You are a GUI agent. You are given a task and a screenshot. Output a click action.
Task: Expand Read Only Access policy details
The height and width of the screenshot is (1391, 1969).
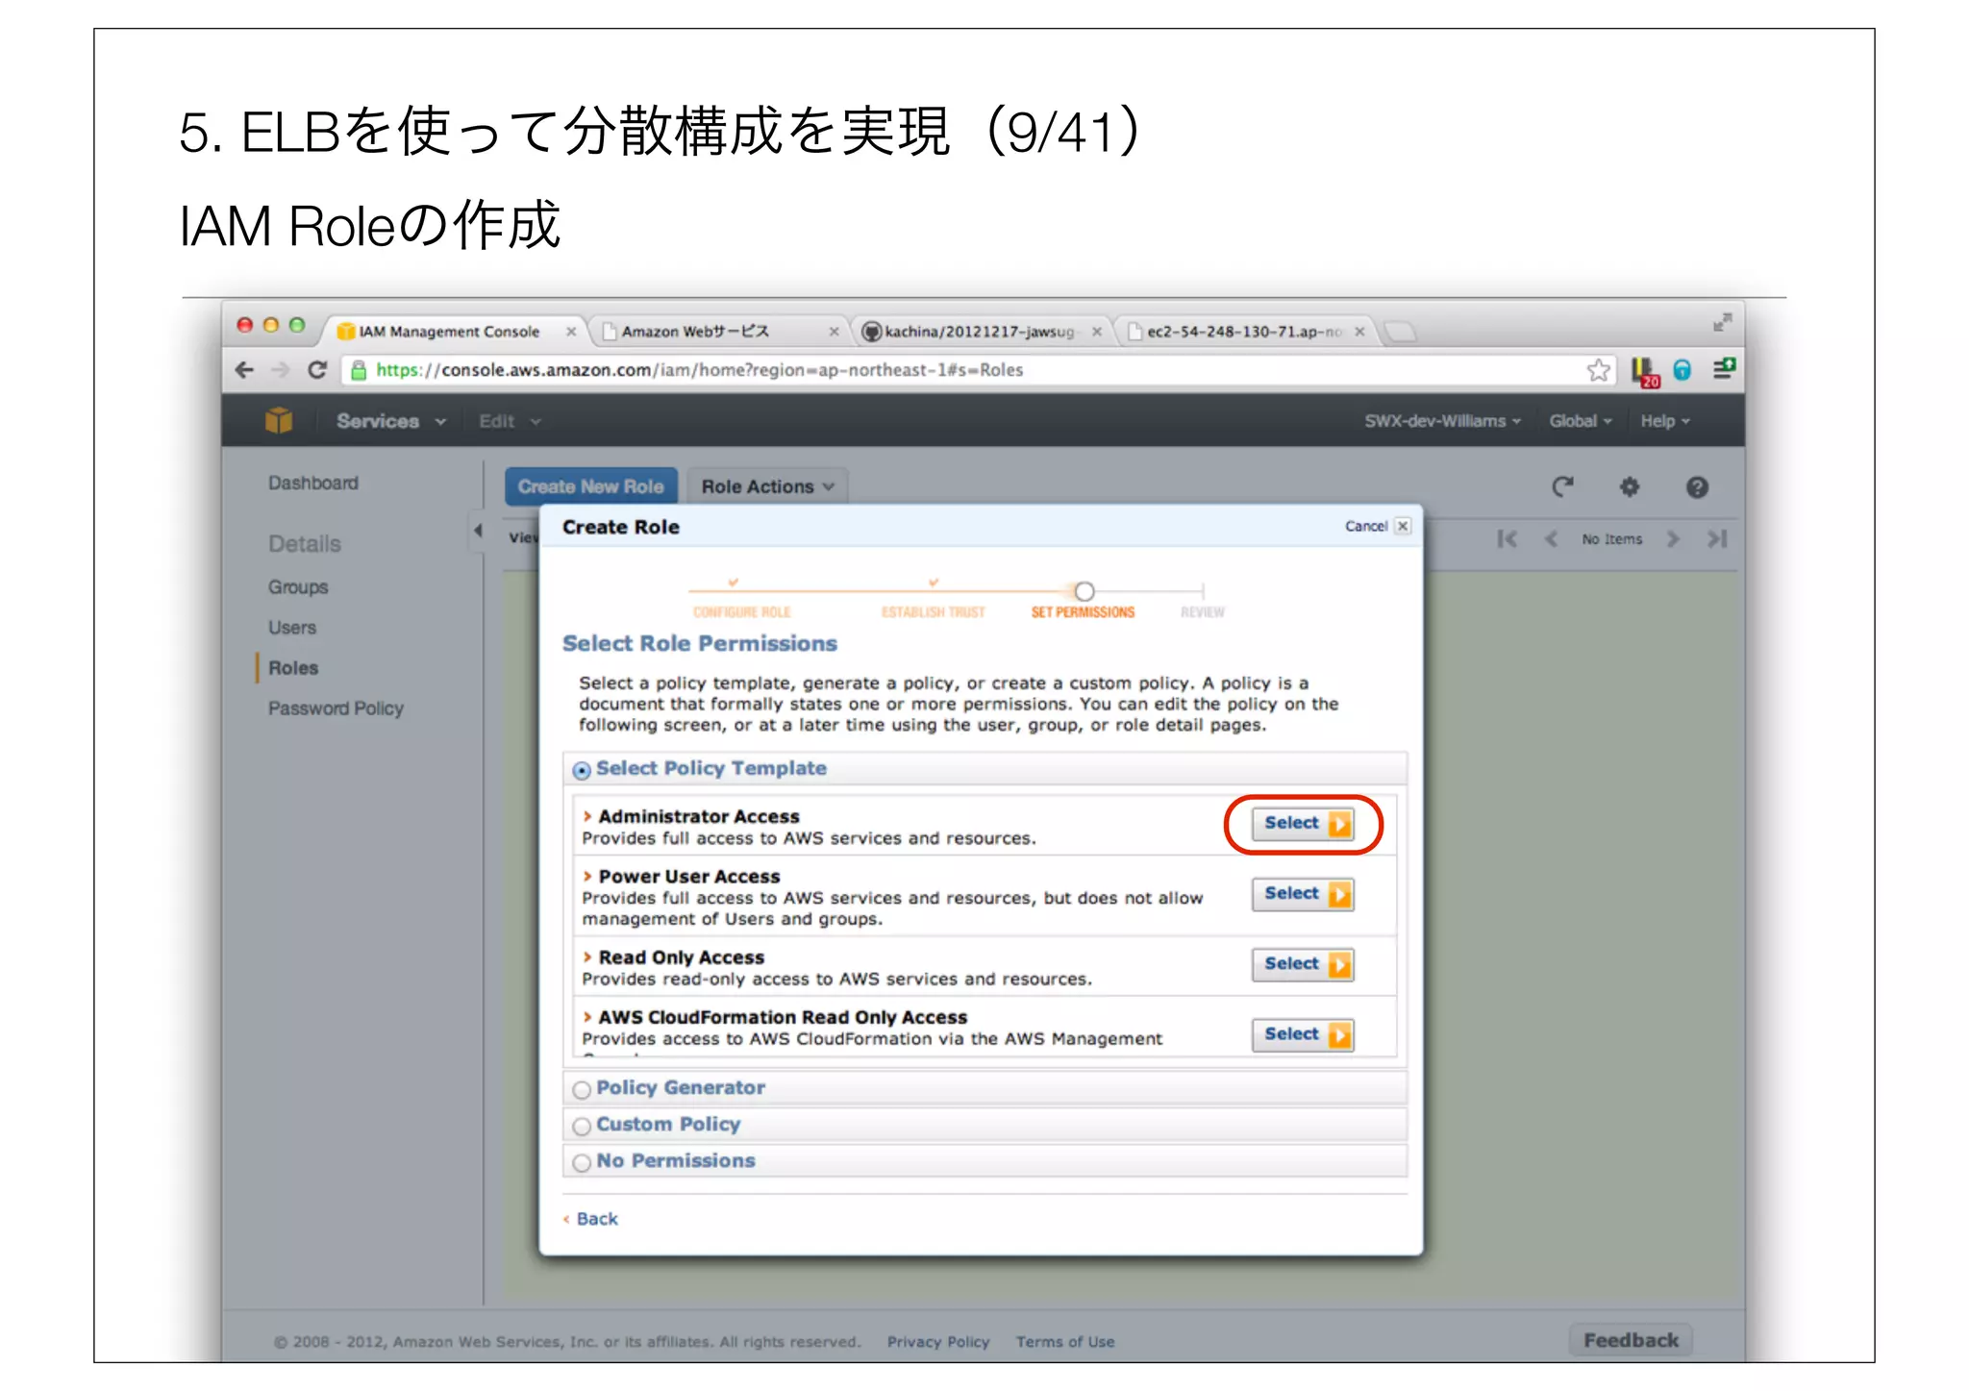(586, 957)
